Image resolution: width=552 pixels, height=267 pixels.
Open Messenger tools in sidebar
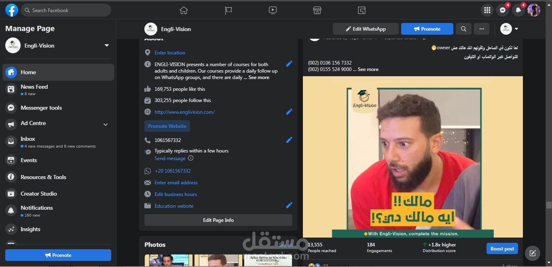58,108
